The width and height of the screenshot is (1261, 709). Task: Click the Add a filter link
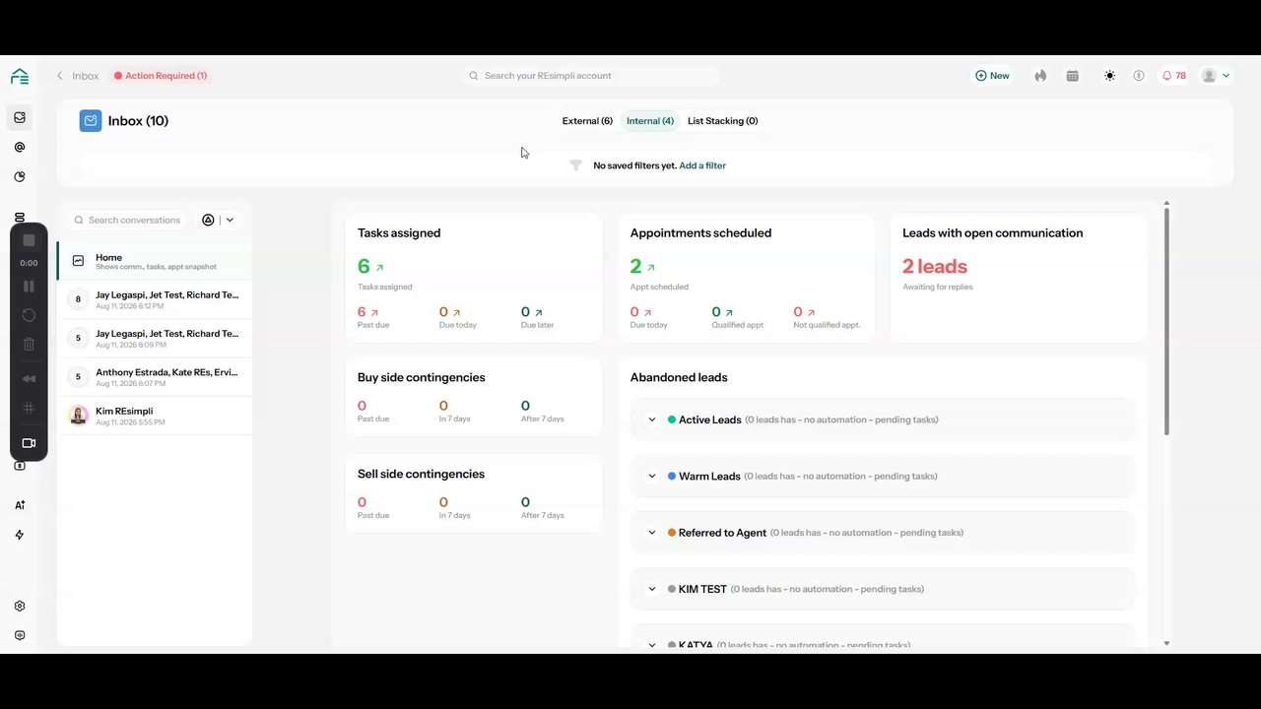pos(702,165)
